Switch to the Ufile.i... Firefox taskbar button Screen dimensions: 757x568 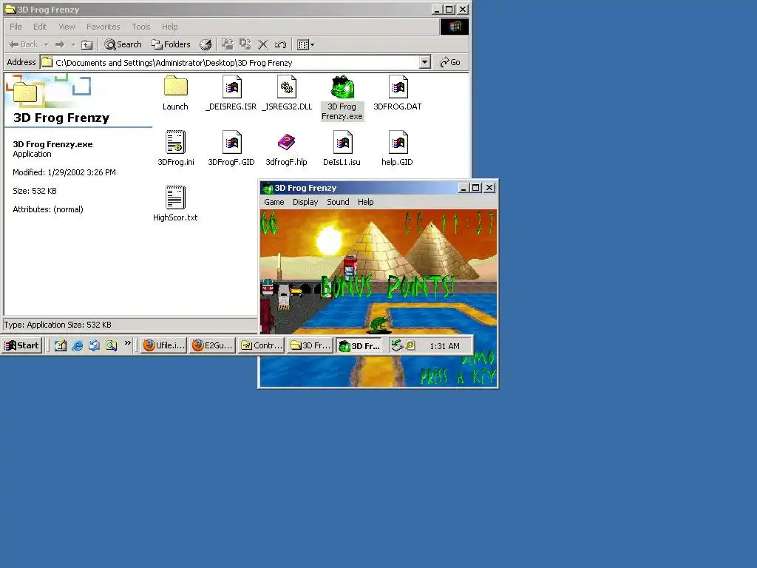click(163, 345)
